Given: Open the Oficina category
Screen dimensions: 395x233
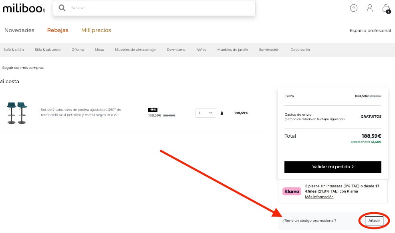Looking at the screenshot, I should coord(78,50).
